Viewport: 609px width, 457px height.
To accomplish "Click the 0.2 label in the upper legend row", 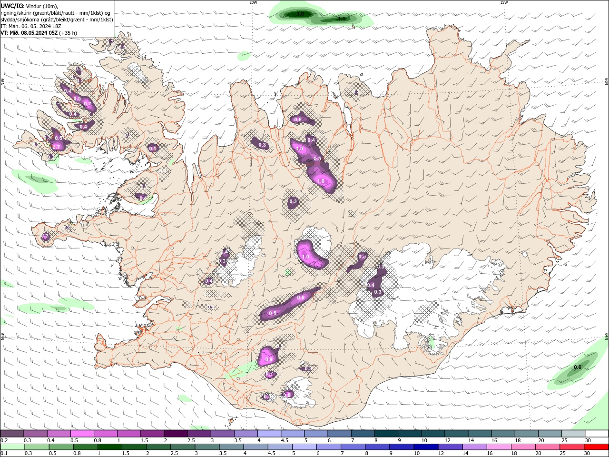I will (4, 440).
